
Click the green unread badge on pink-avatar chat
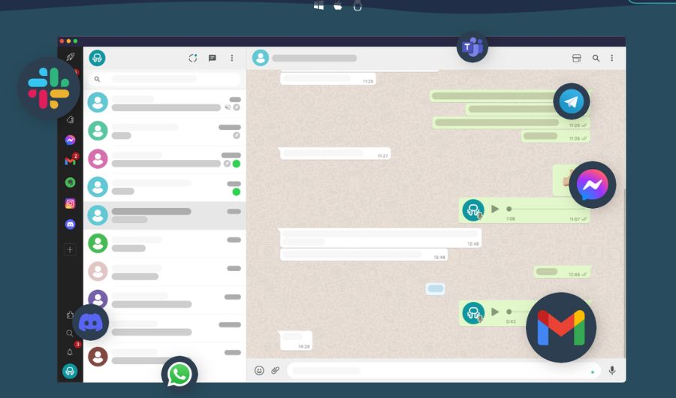[237, 164]
